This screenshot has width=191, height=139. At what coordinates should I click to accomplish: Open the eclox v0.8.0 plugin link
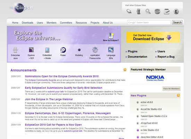tap(147, 102)
